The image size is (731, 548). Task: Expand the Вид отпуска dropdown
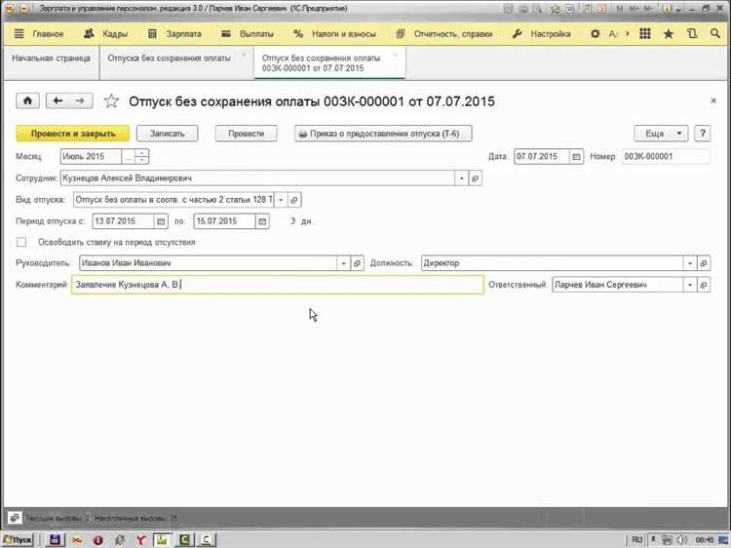(x=281, y=200)
